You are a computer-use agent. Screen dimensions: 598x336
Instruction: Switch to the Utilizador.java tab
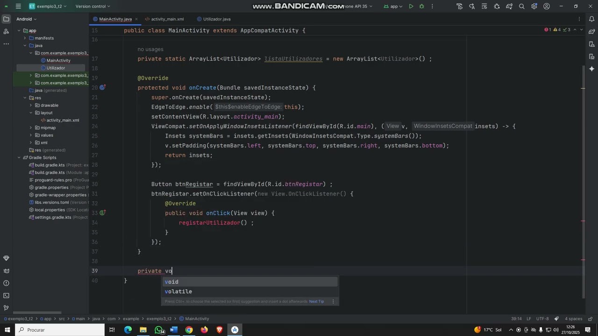pyautogui.click(x=214, y=19)
